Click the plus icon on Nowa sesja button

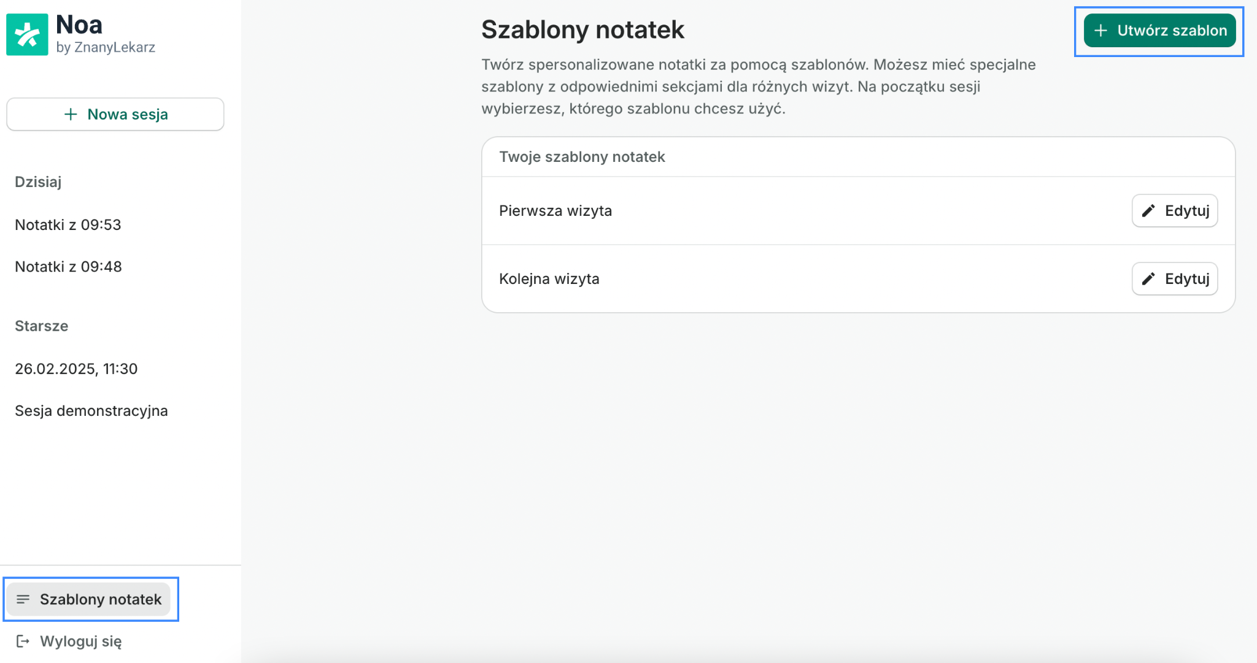pyautogui.click(x=70, y=114)
